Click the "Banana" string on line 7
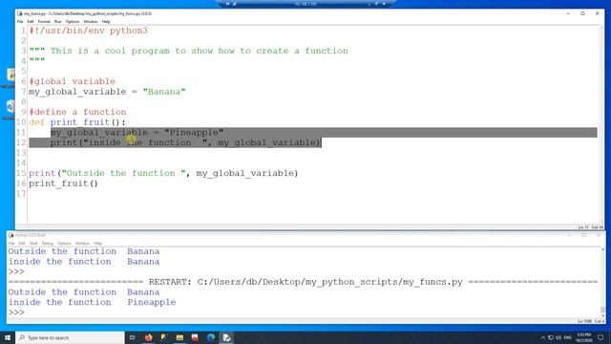 164,92
